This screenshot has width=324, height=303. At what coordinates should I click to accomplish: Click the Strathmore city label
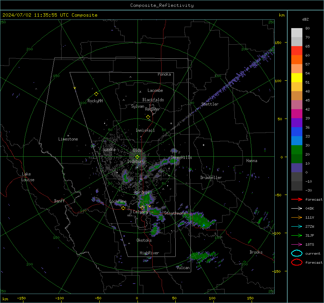(175, 213)
